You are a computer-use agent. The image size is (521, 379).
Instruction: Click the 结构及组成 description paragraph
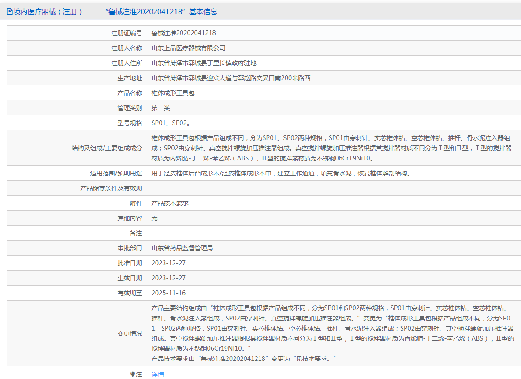click(331, 148)
